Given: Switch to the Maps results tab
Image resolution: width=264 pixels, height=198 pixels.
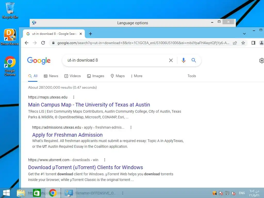Looking at the screenshot, I should pos(118,76).
